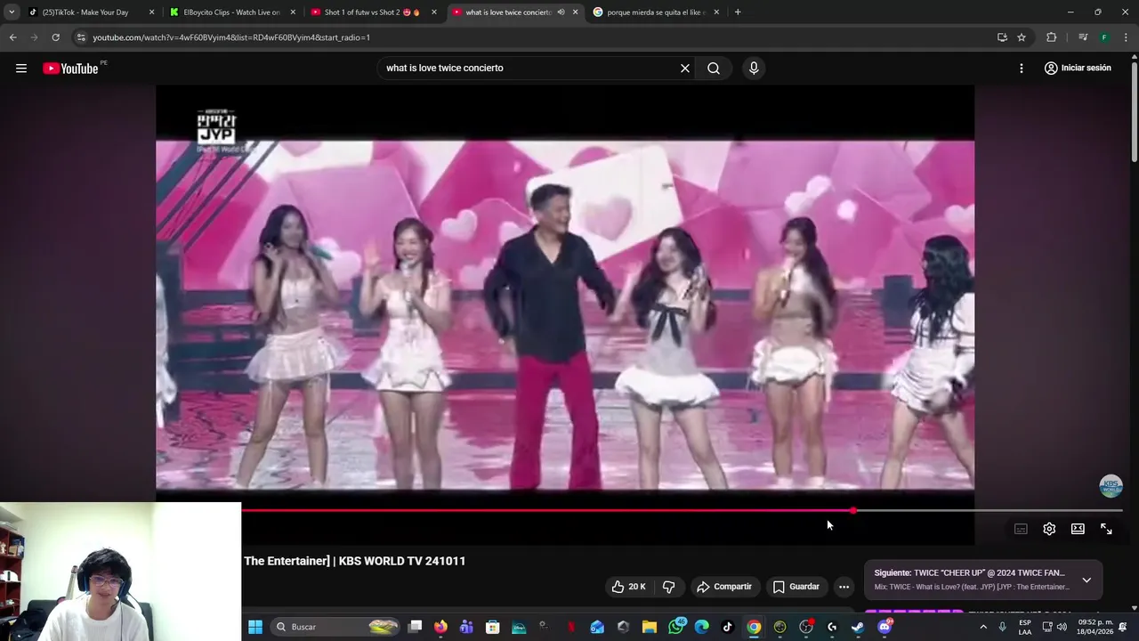Screen dimensions: 1139x641
Task: Clear the YouTube search box text
Action: point(685,68)
